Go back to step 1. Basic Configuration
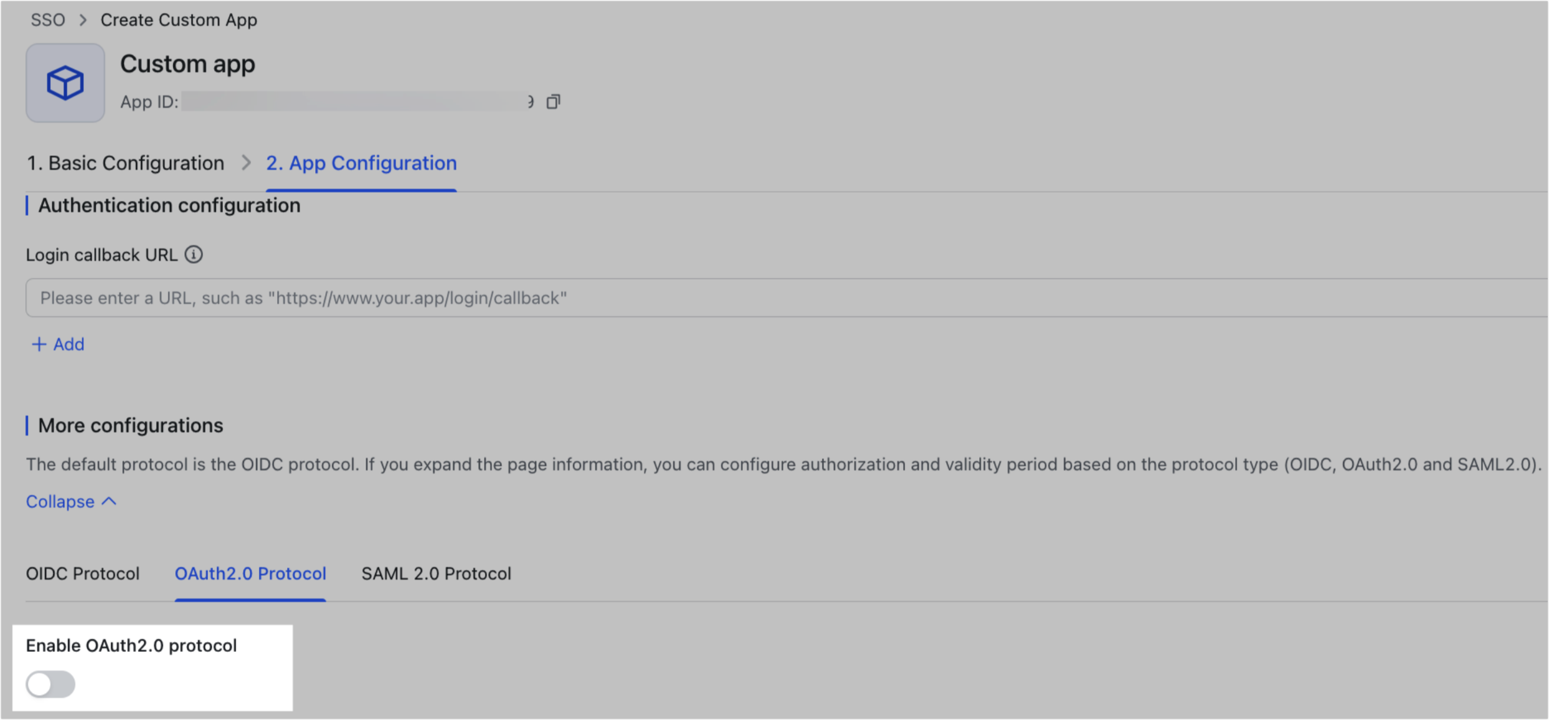Viewport: 1549px width, 720px height. [x=125, y=163]
